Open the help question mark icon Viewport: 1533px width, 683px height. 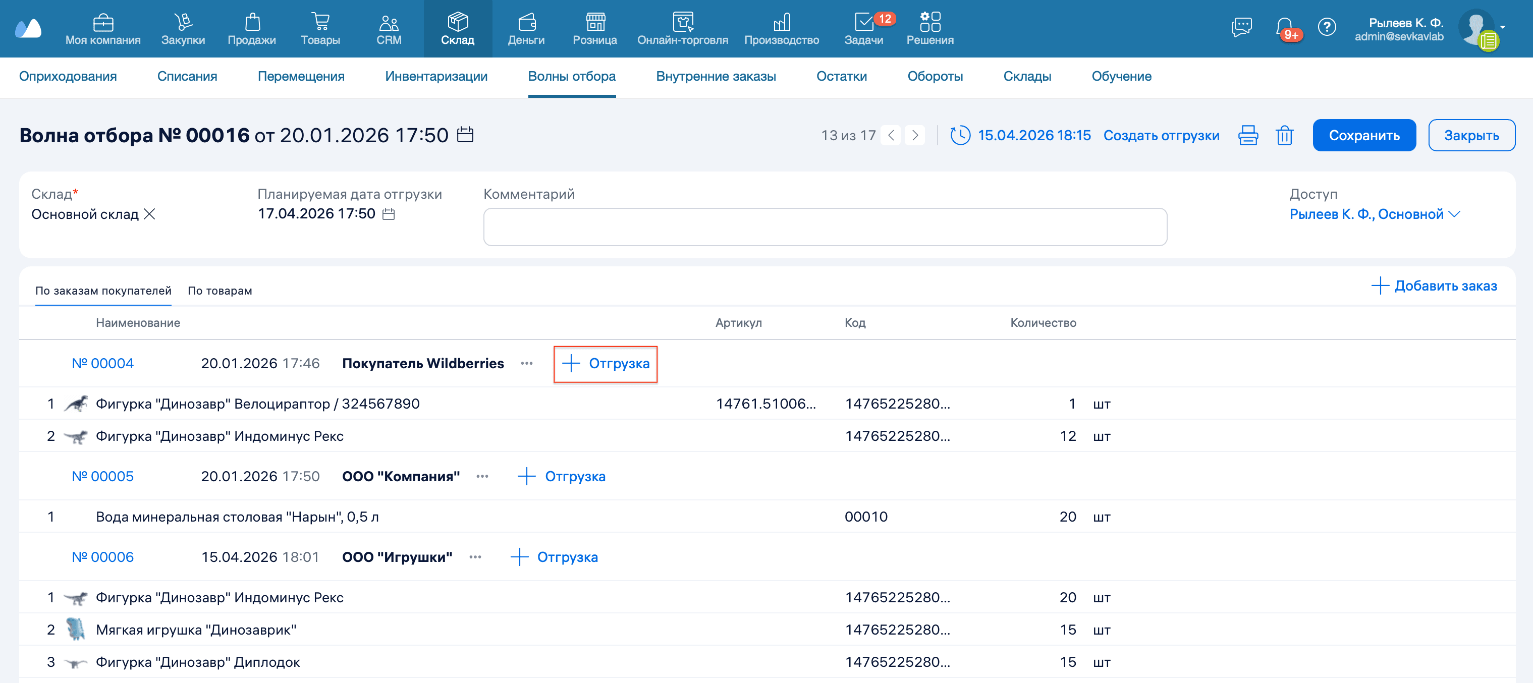1327,27
